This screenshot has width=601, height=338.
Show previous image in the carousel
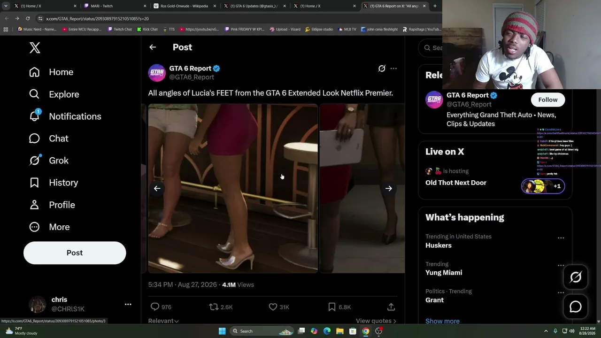157,188
